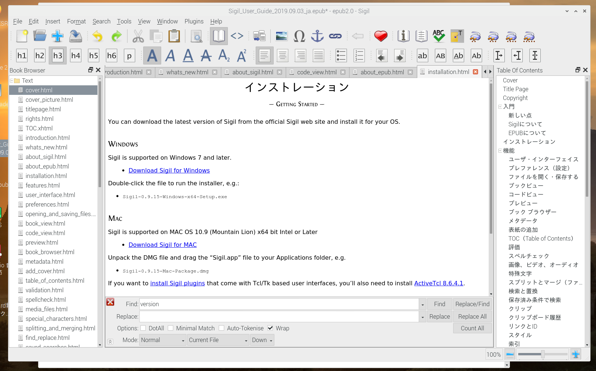The width and height of the screenshot is (596, 371).
Task: Switch to Code View icon
Action: (x=237, y=36)
